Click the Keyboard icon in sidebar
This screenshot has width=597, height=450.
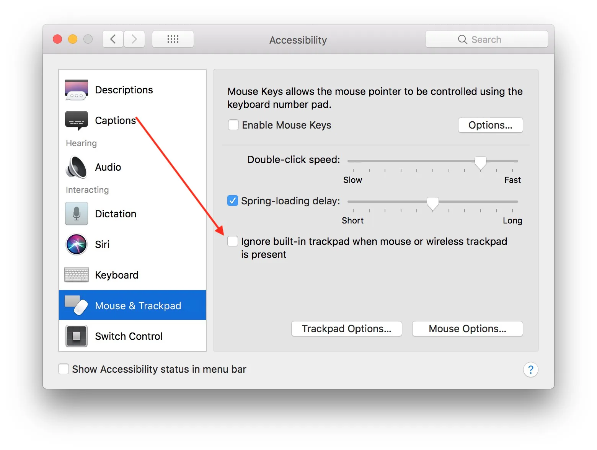click(77, 275)
